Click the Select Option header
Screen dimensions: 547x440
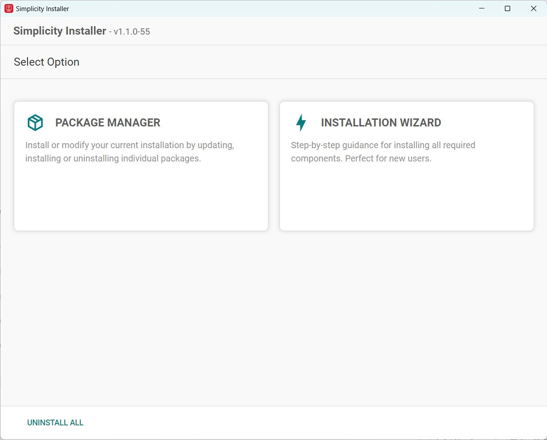click(46, 62)
